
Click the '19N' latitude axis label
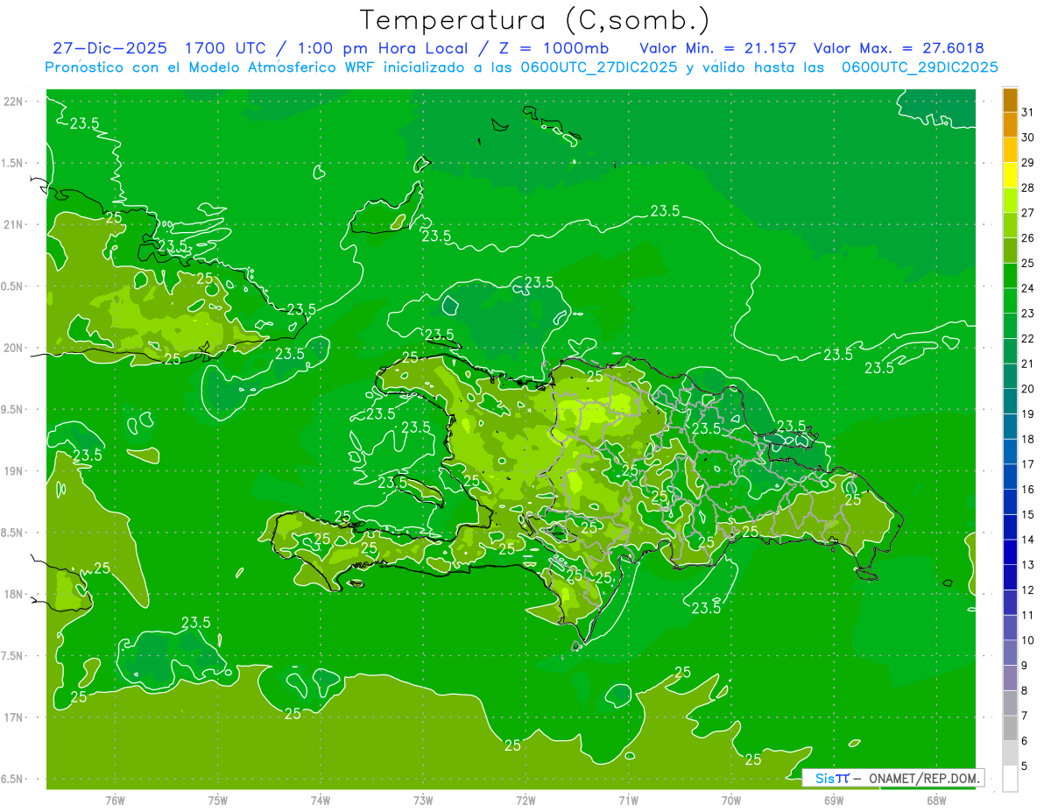(x=13, y=471)
